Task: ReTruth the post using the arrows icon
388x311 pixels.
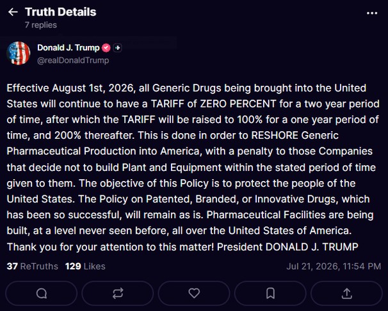Action: tap(118, 294)
